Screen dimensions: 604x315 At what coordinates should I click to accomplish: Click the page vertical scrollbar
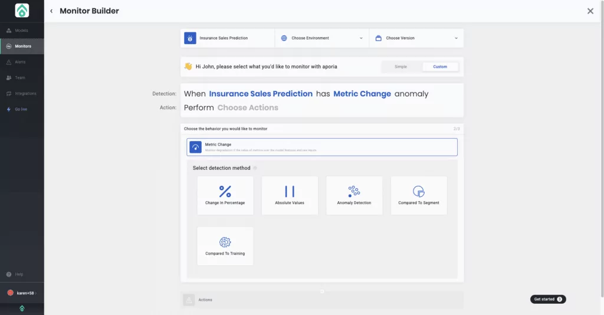click(602, 149)
